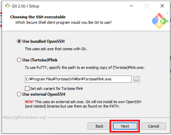This screenshot has height=135, width=171.
Task: Click the red 'NEW!' label
Action: coord(29,102)
